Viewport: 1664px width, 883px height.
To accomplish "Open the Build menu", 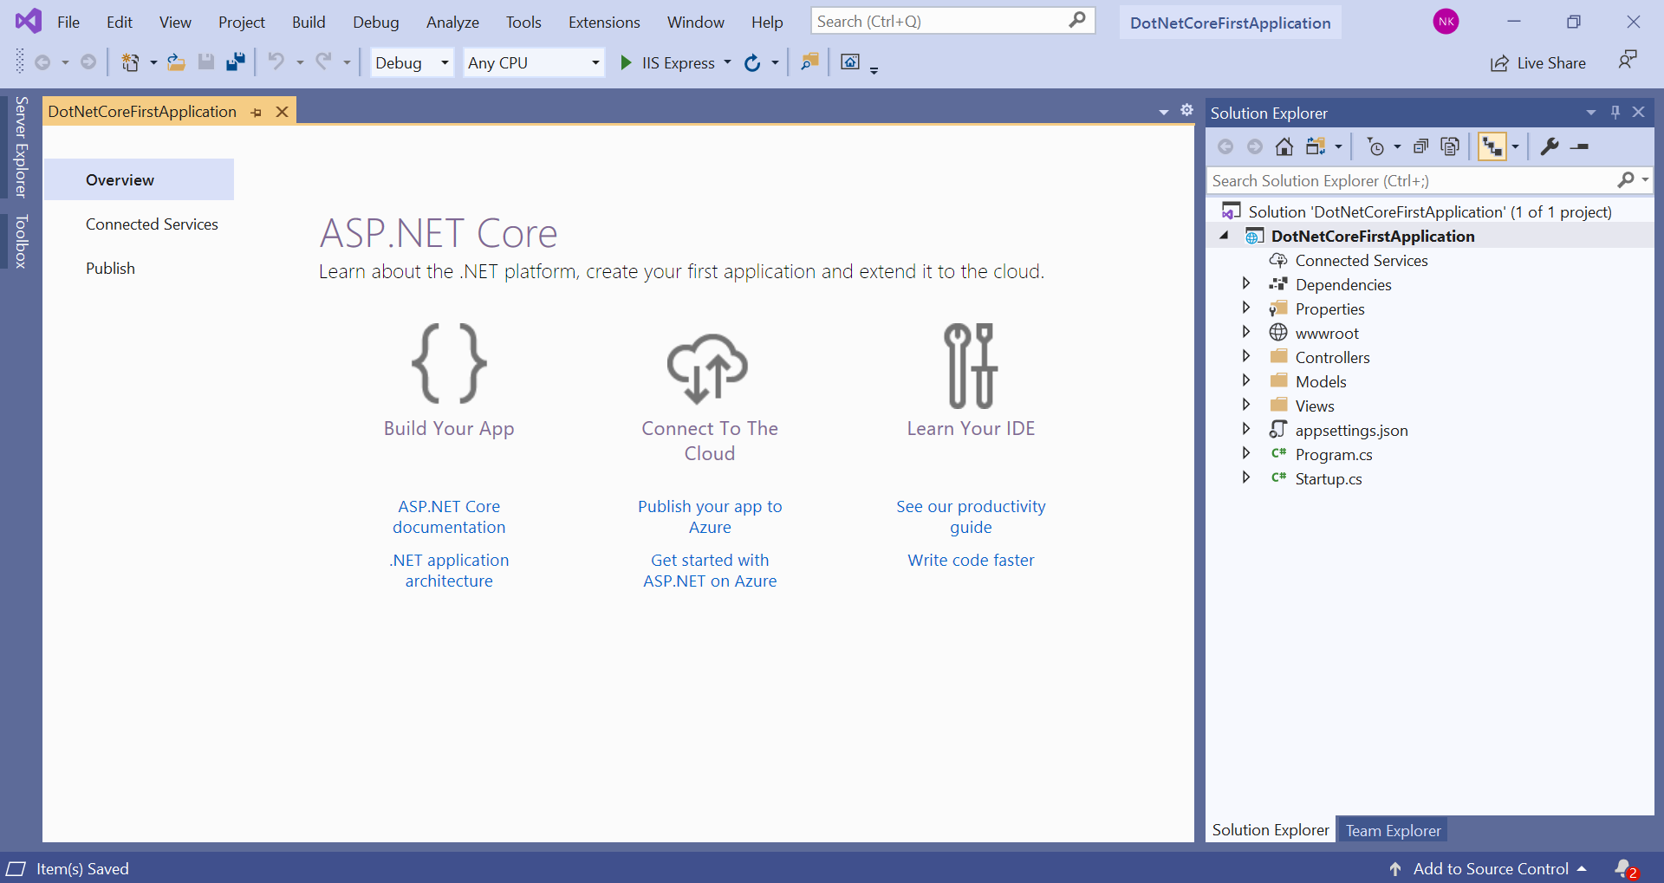I will click(x=309, y=22).
